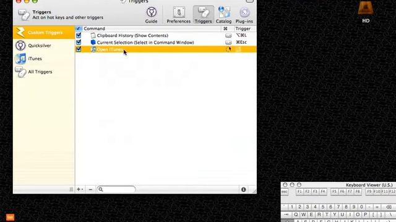This screenshot has height=222, width=396.
Task: Select Quicksilver in the sidebar
Action: 44,46
